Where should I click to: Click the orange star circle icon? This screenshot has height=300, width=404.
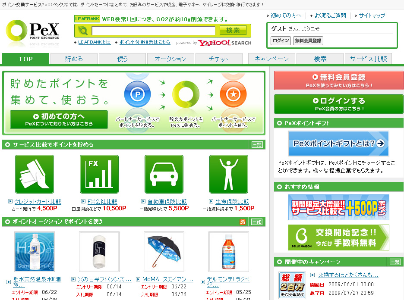click(x=233, y=94)
